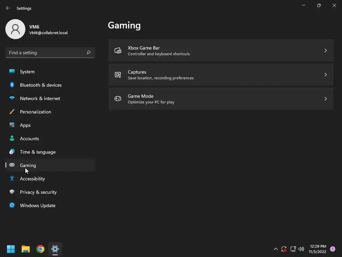
Task: Click 'Optimize your PC for play' description
Action: point(151,102)
